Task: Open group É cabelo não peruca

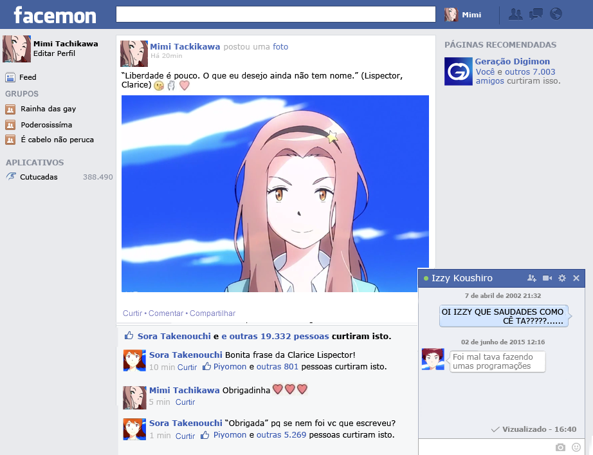Action: 57,140
